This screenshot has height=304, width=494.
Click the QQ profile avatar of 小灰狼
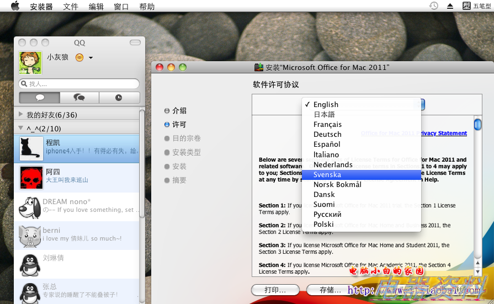[29, 62]
